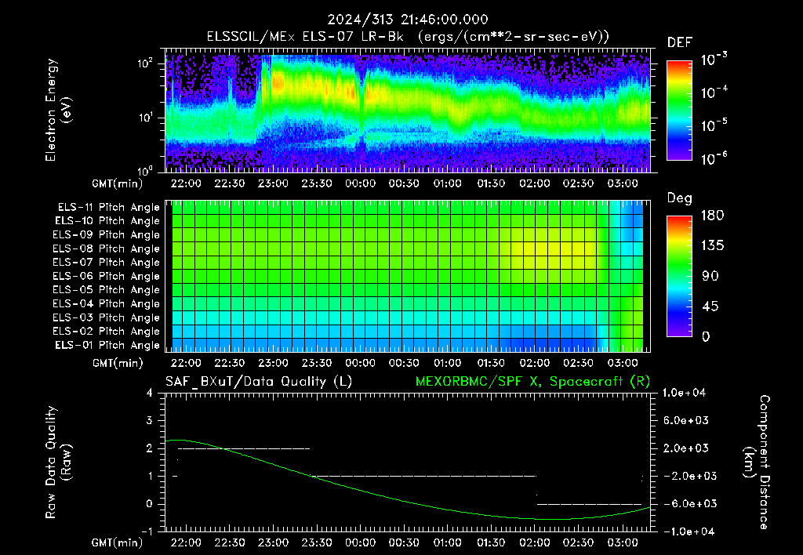This screenshot has width=803, height=555.
Task: Select the ELS-07 Pitch Angle row label
Action: pos(107,262)
